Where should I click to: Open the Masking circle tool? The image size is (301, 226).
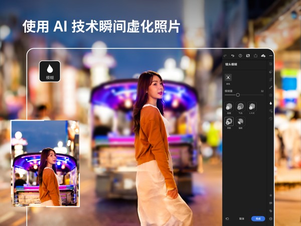(271, 95)
